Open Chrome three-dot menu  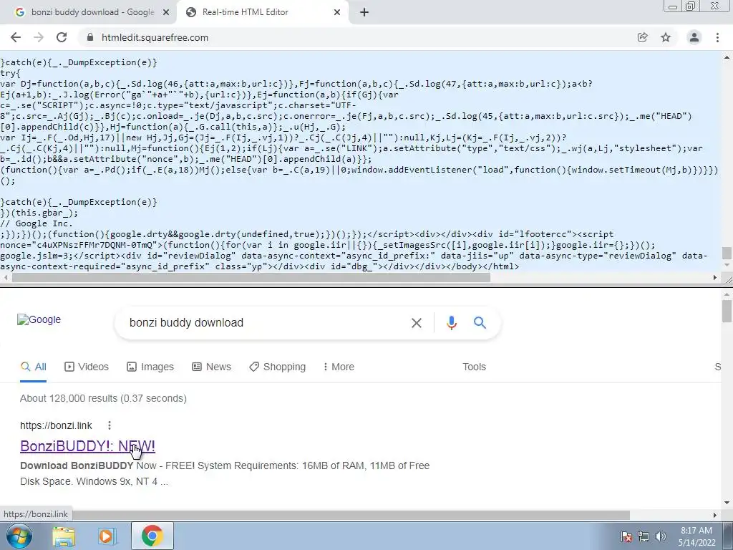click(717, 37)
